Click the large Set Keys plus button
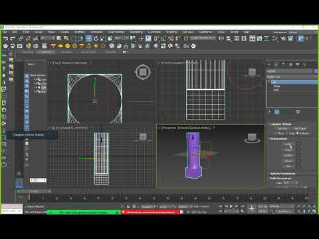The height and width of the screenshot is (239, 319). click(252, 208)
